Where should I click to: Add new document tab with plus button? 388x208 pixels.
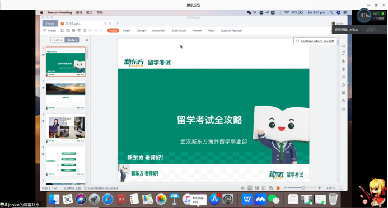coord(118,23)
